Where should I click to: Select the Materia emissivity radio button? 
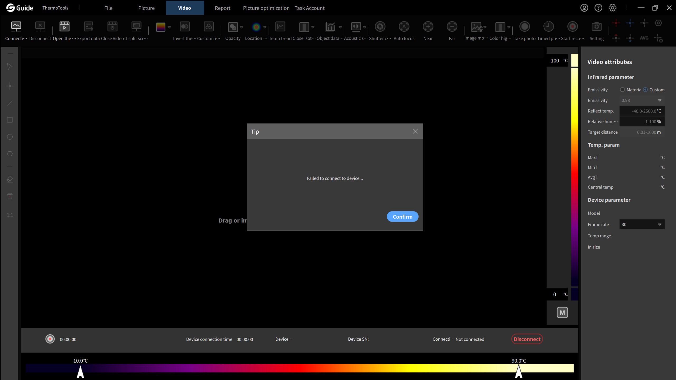[x=622, y=90]
